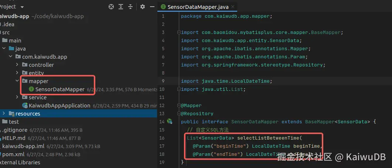Click the Spring bean gutter icon on line 14
Image resolution: width=392 pixels, height=168 pixels.
(170, 121)
